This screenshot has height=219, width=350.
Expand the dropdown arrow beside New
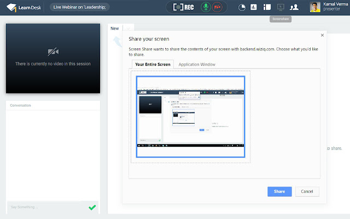coord(129,28)
